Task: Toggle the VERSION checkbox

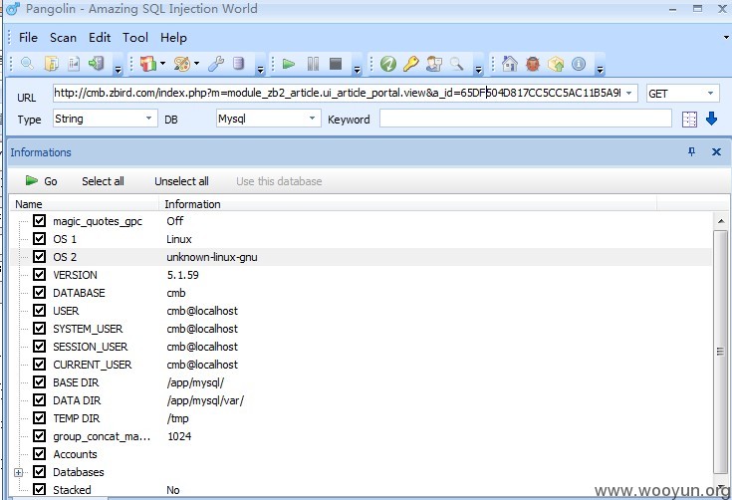Action: coord(39,275)
